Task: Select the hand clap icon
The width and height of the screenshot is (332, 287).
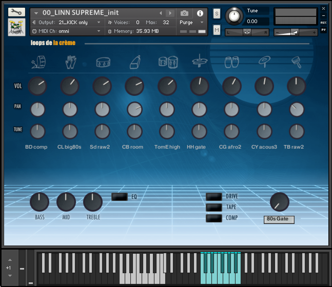Action: tap(71, 62)
